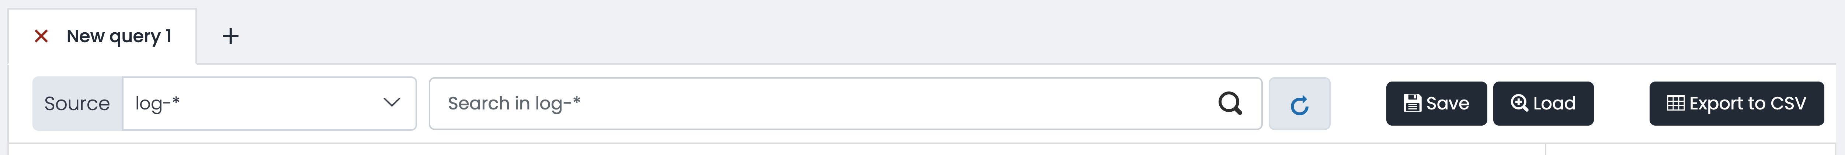Expand the source list via chevron arrow
This screenshot has height=155, width=1845.
pyautogui.click(x=391, y=103)
